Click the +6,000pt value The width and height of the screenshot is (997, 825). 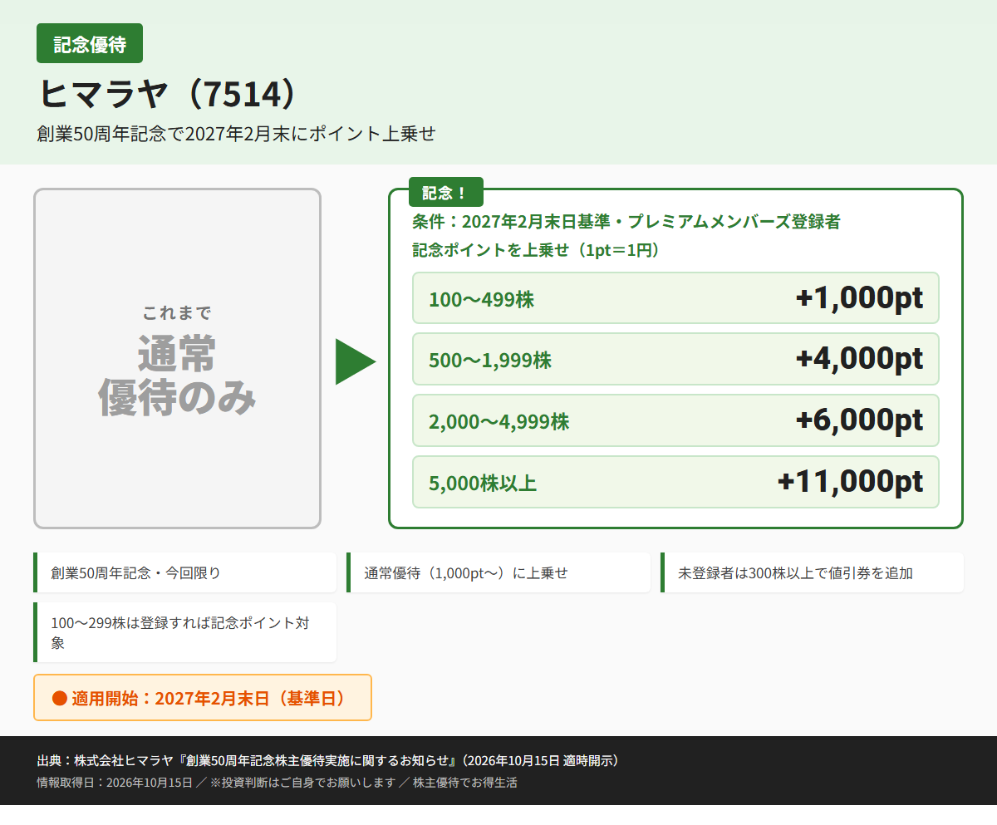click(859, 420)
